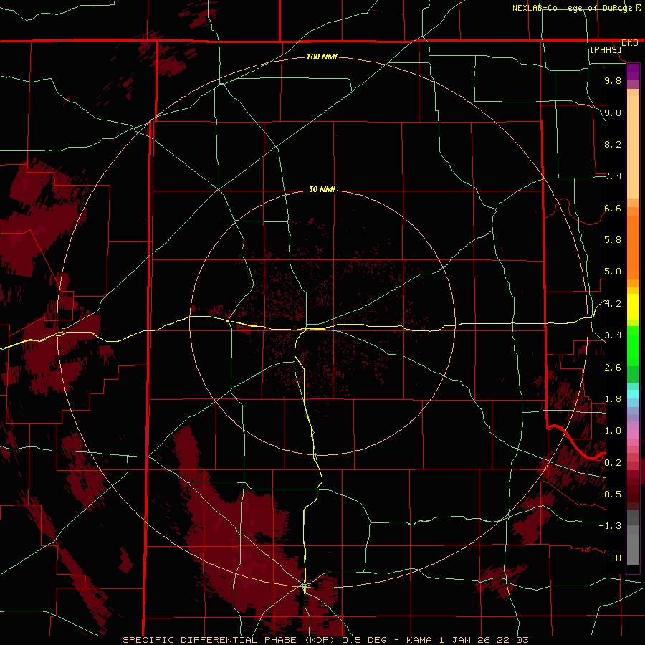Image resolution: width=645 pixels, height=645 pixels.
Task: Click the 6.6 legend value
Action: coord(613,208)
